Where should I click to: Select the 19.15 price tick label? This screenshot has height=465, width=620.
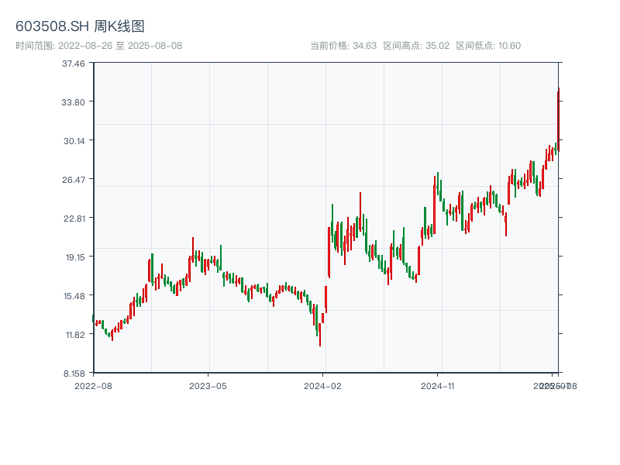[x=73, y=257]
